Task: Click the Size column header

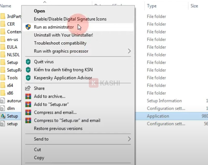Action: tap(194, 6)
